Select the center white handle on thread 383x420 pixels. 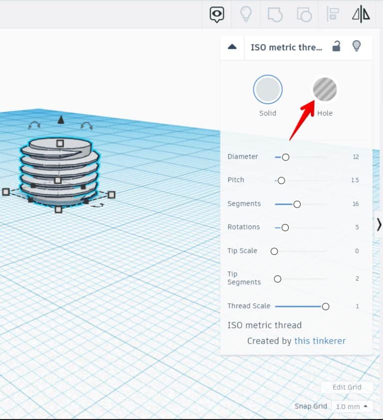point(57,181)
